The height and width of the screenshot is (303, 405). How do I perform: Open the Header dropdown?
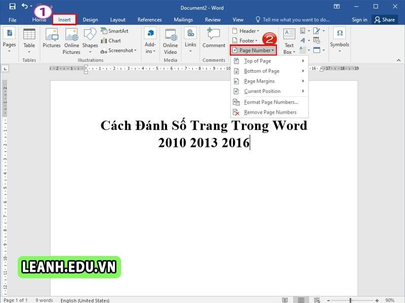tap(246, 31)
